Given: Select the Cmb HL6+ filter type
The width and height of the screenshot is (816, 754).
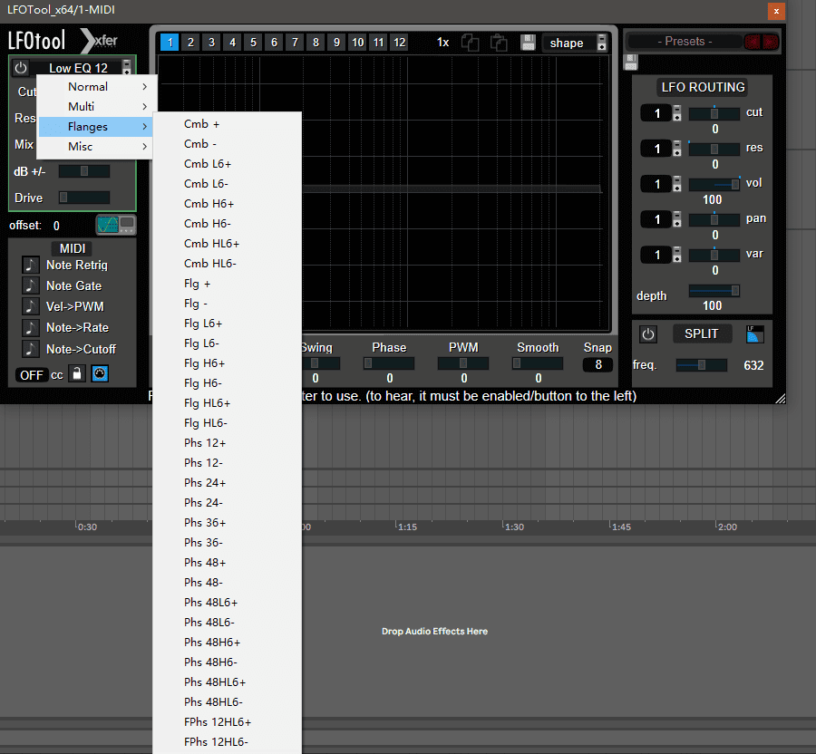Looking at the screenshot, I should tap(211, 244).
